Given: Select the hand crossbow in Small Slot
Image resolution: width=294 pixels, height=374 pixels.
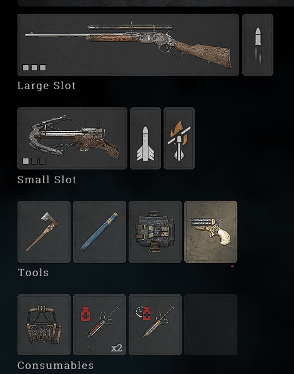Looking at the screenshot, I should [72, 138].
